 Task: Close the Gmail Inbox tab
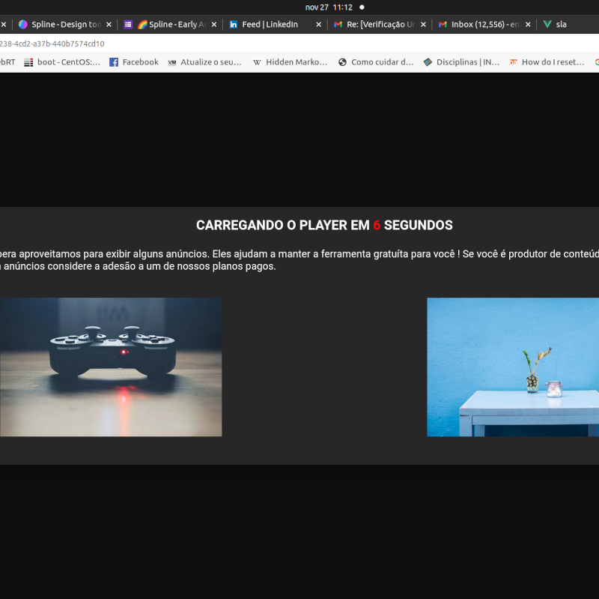528,25
